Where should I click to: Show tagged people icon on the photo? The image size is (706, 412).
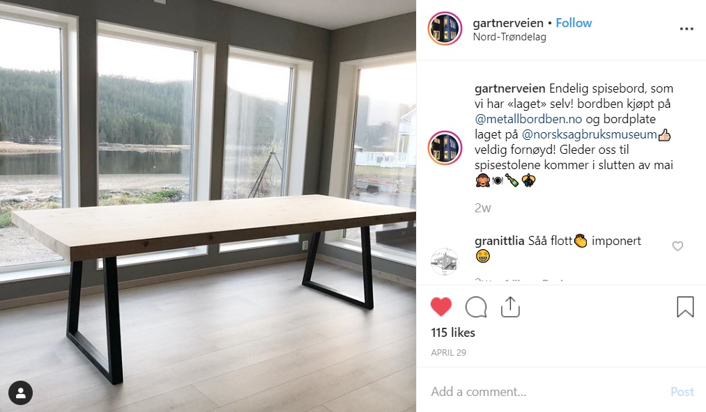click(20, 393)
